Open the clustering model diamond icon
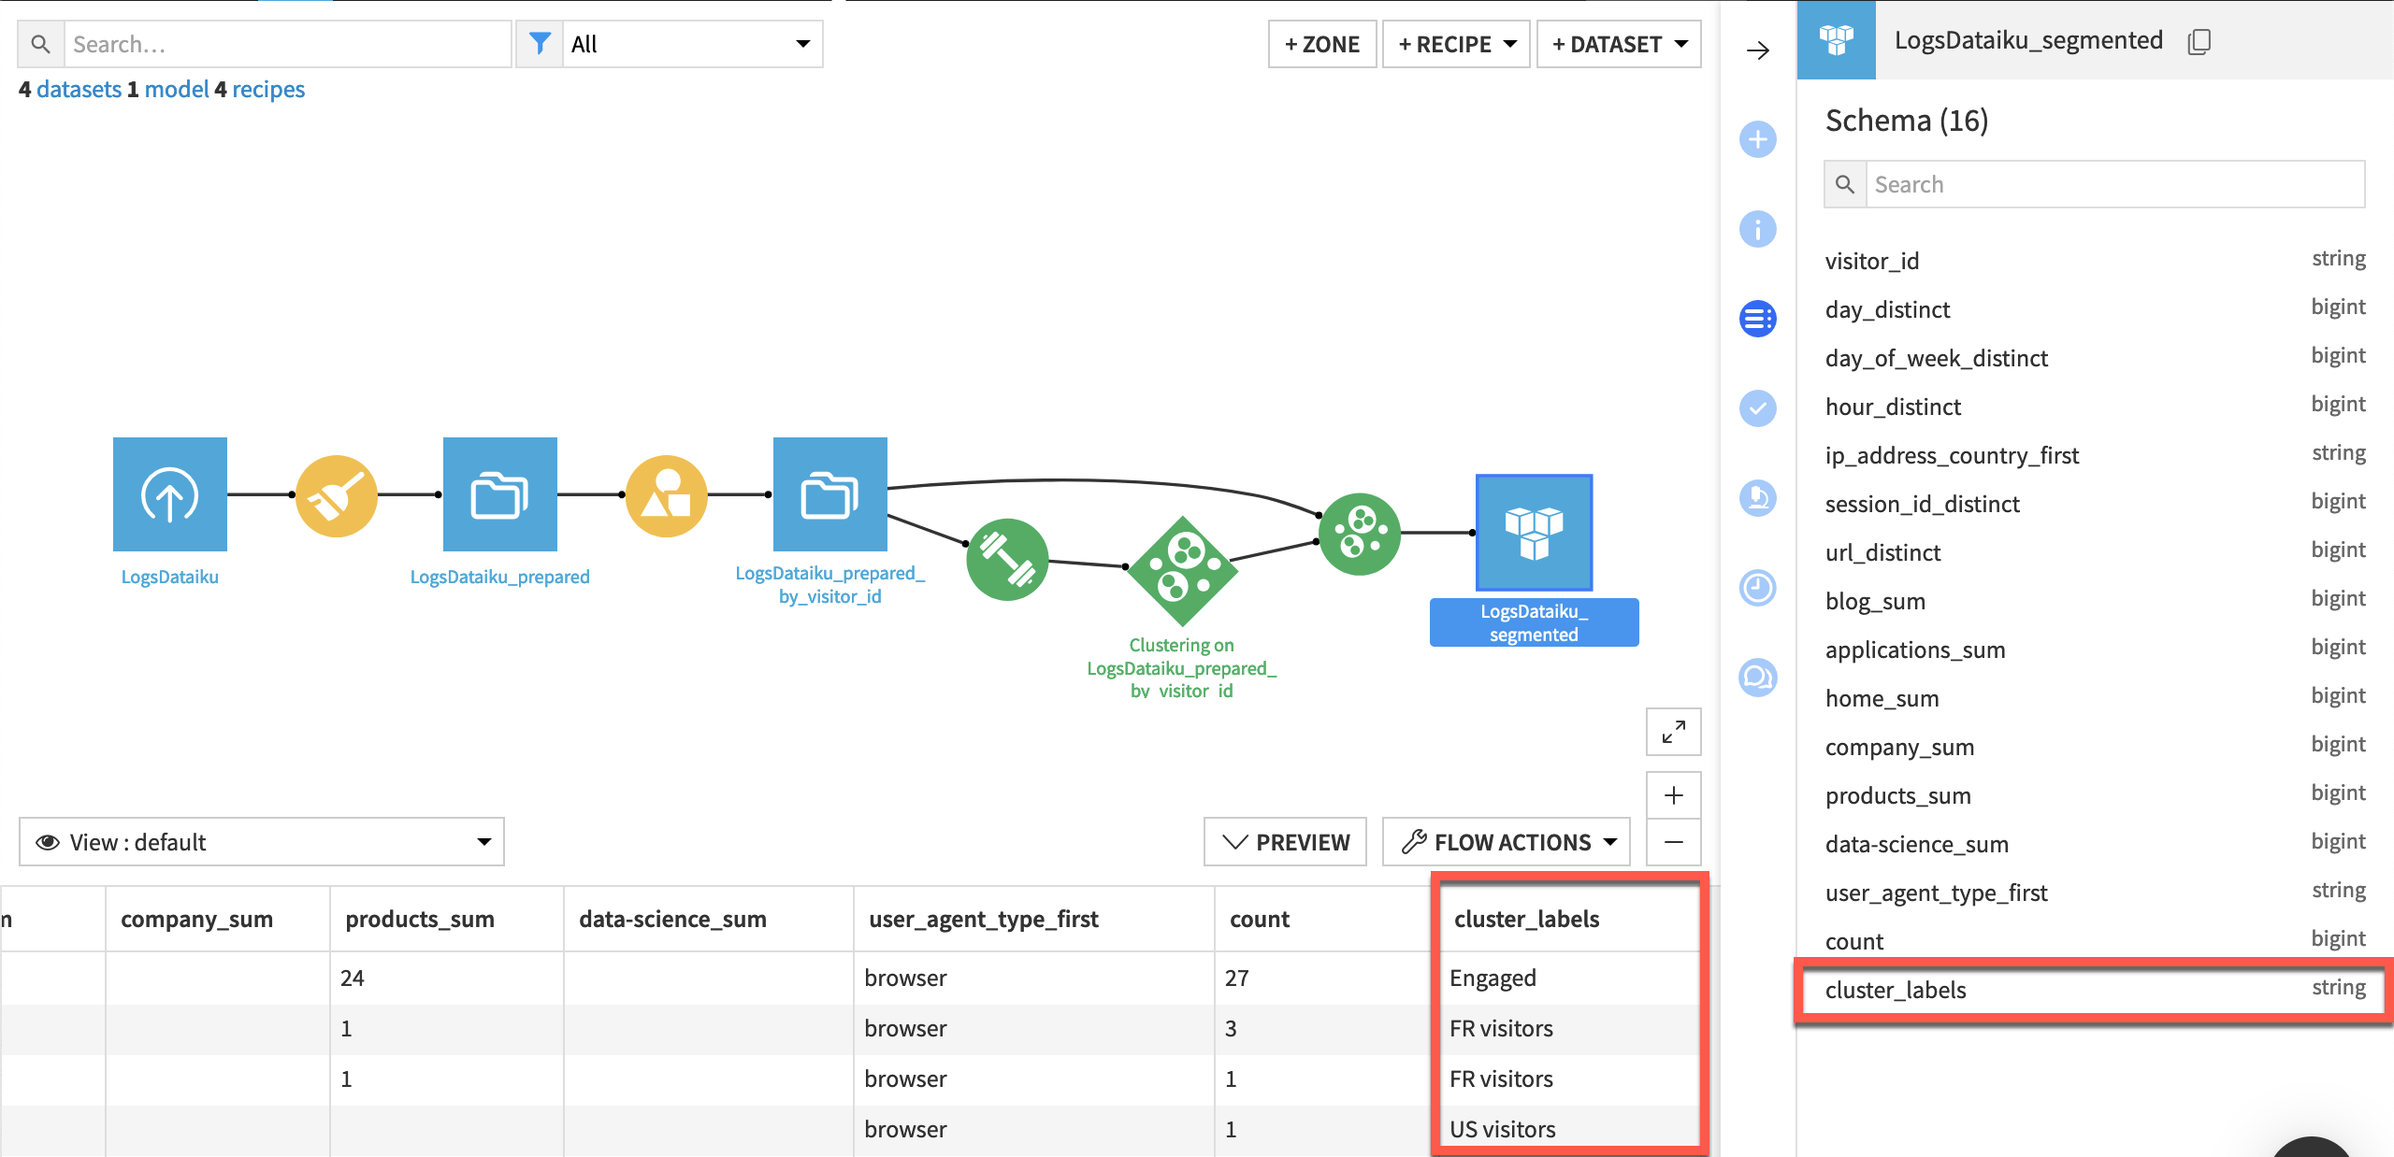2394x1157 pixels. point(1181,571)
